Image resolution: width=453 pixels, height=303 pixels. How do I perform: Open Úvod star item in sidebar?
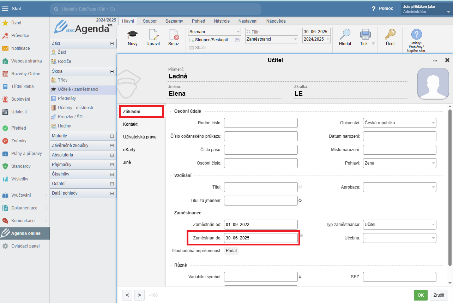(x=25, y=23)
